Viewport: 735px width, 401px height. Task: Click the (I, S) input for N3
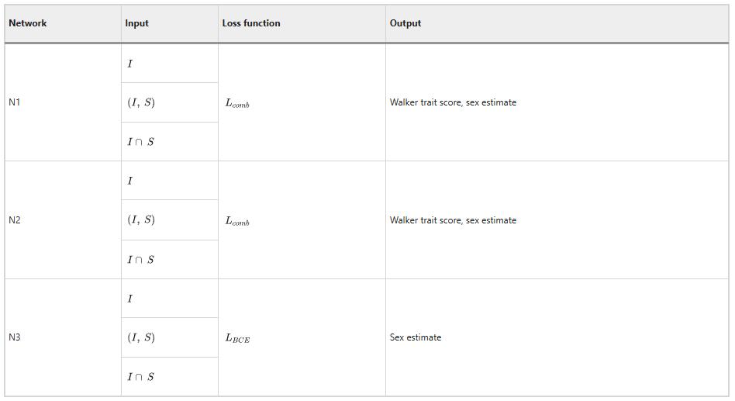point(141,337)
